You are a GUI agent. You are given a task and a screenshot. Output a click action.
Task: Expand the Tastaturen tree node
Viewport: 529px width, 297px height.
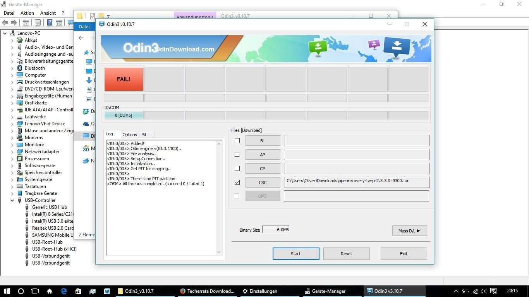12,186
